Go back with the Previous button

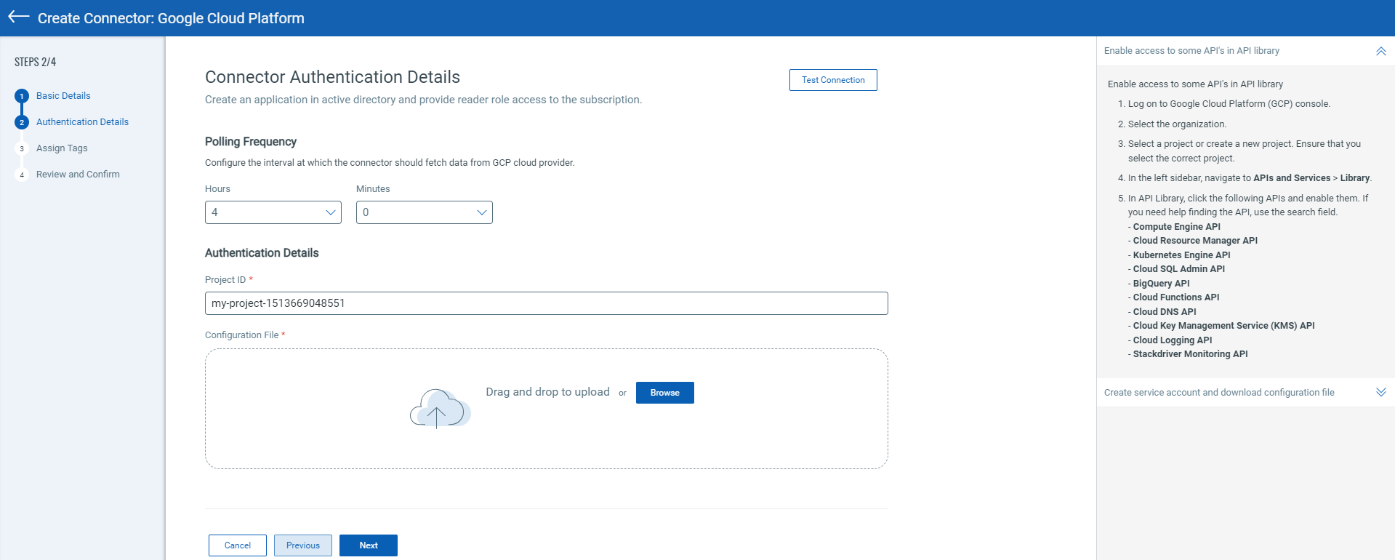click(303, 545)
